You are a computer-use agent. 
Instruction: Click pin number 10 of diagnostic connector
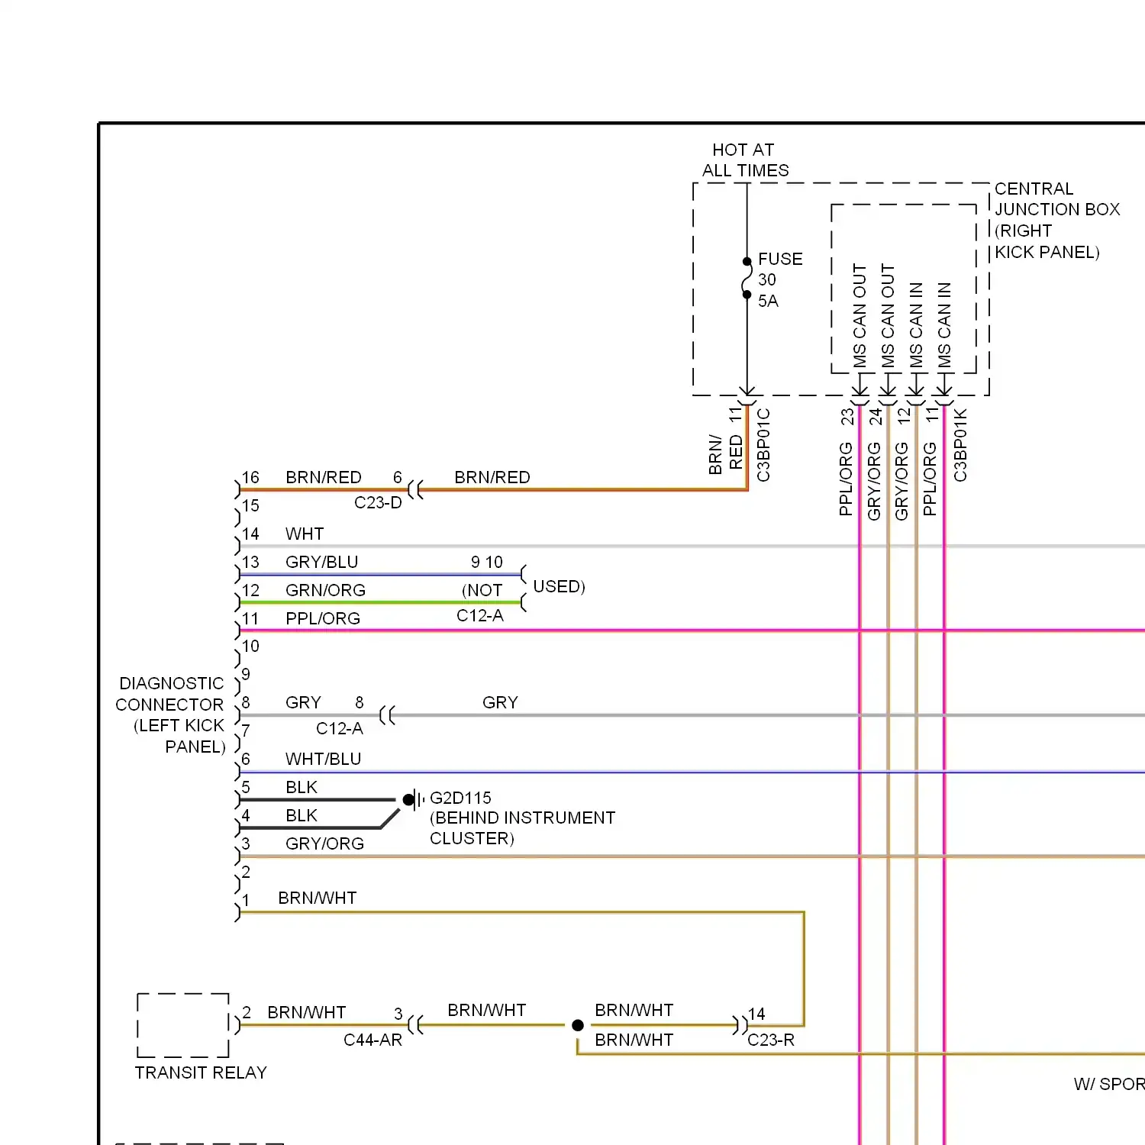(250, 647)
